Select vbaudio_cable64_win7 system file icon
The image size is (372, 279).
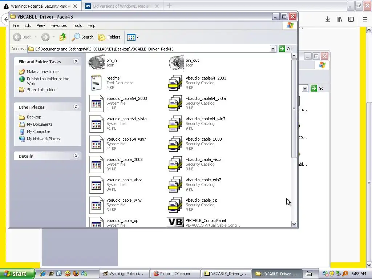[96, 144]
